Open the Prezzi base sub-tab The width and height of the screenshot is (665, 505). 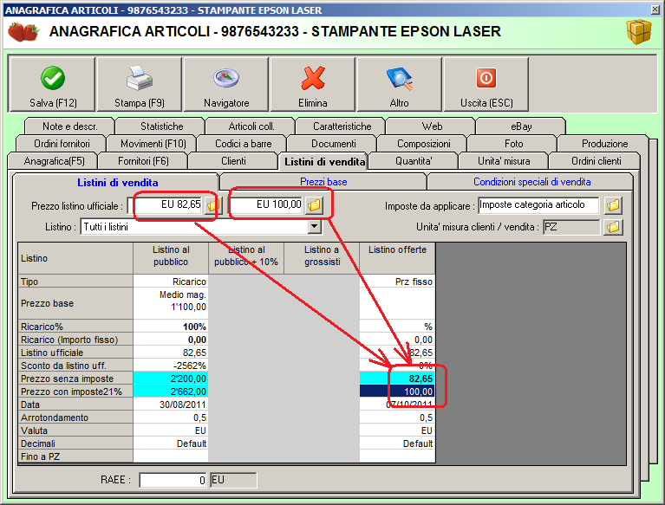tap(323, 182)
